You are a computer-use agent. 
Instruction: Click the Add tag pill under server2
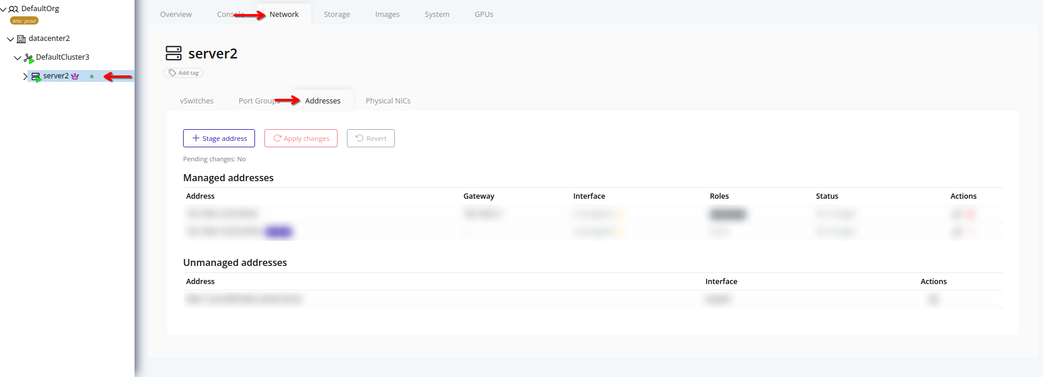(x=184, y=73)
